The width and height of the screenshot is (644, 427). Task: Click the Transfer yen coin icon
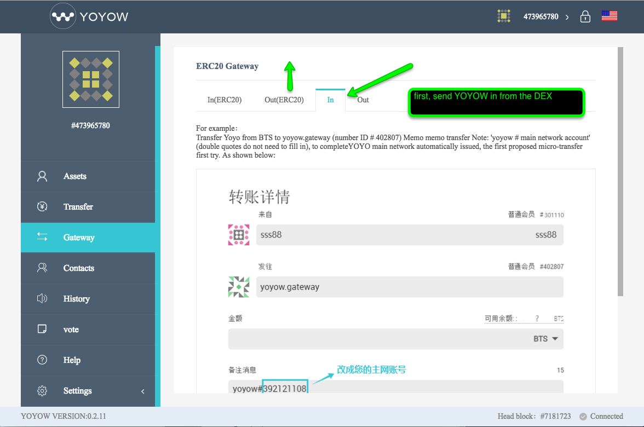pos(42,206)
